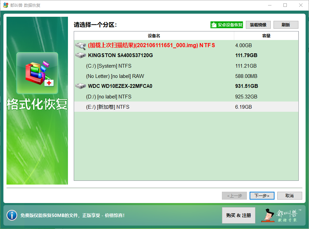Click the disk icon beside WDC WD10EZEX-22MFCA0
Image resolution: width=309 pixels, height=229 pixels.
tap(81, 86)
